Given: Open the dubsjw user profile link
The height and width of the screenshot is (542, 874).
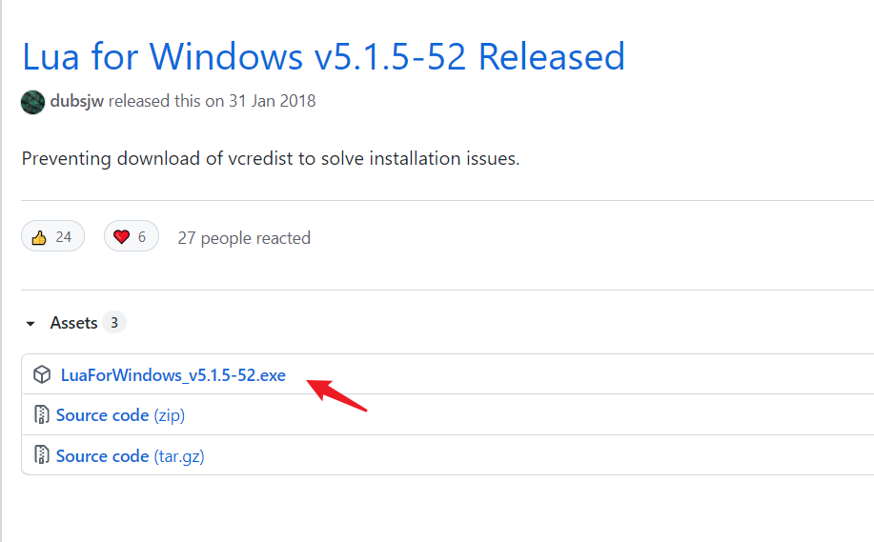Looking at the screenshot, I should [x=77, y=101].
